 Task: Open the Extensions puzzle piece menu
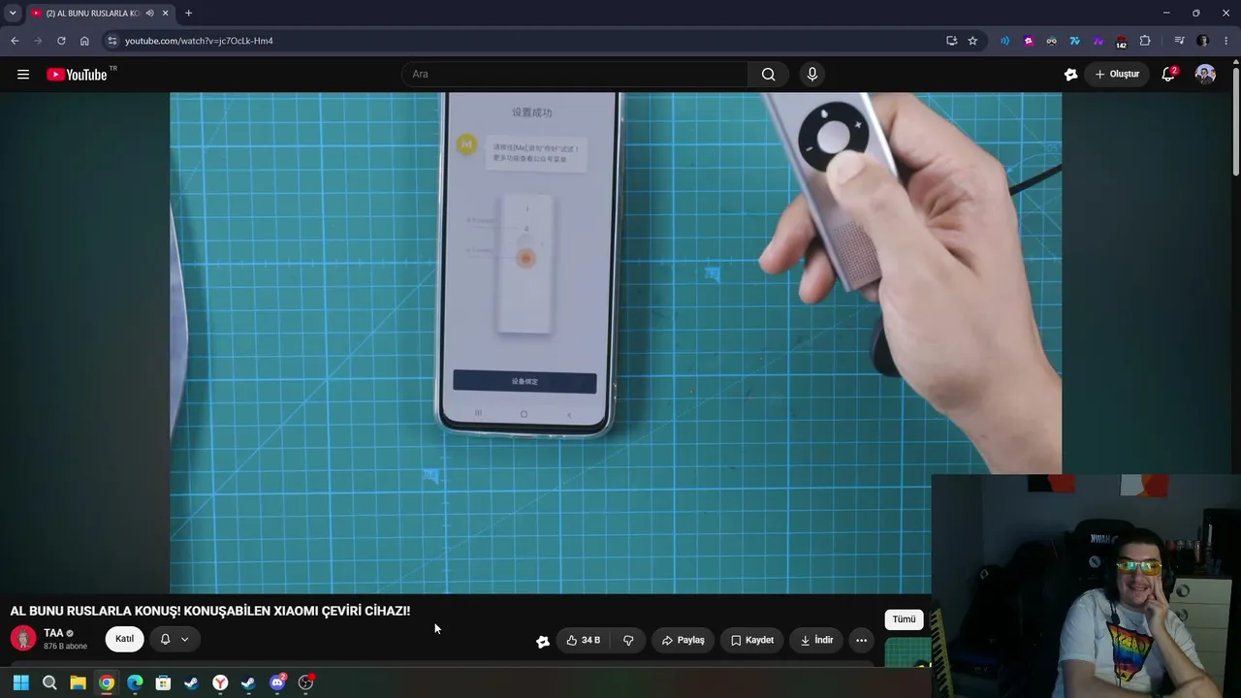[x=1145, y=41]
